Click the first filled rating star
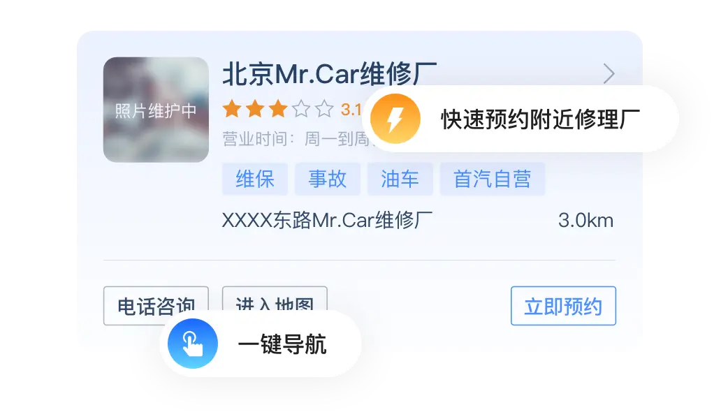This screenshot has width=721, height=419. tap(232, 110)
